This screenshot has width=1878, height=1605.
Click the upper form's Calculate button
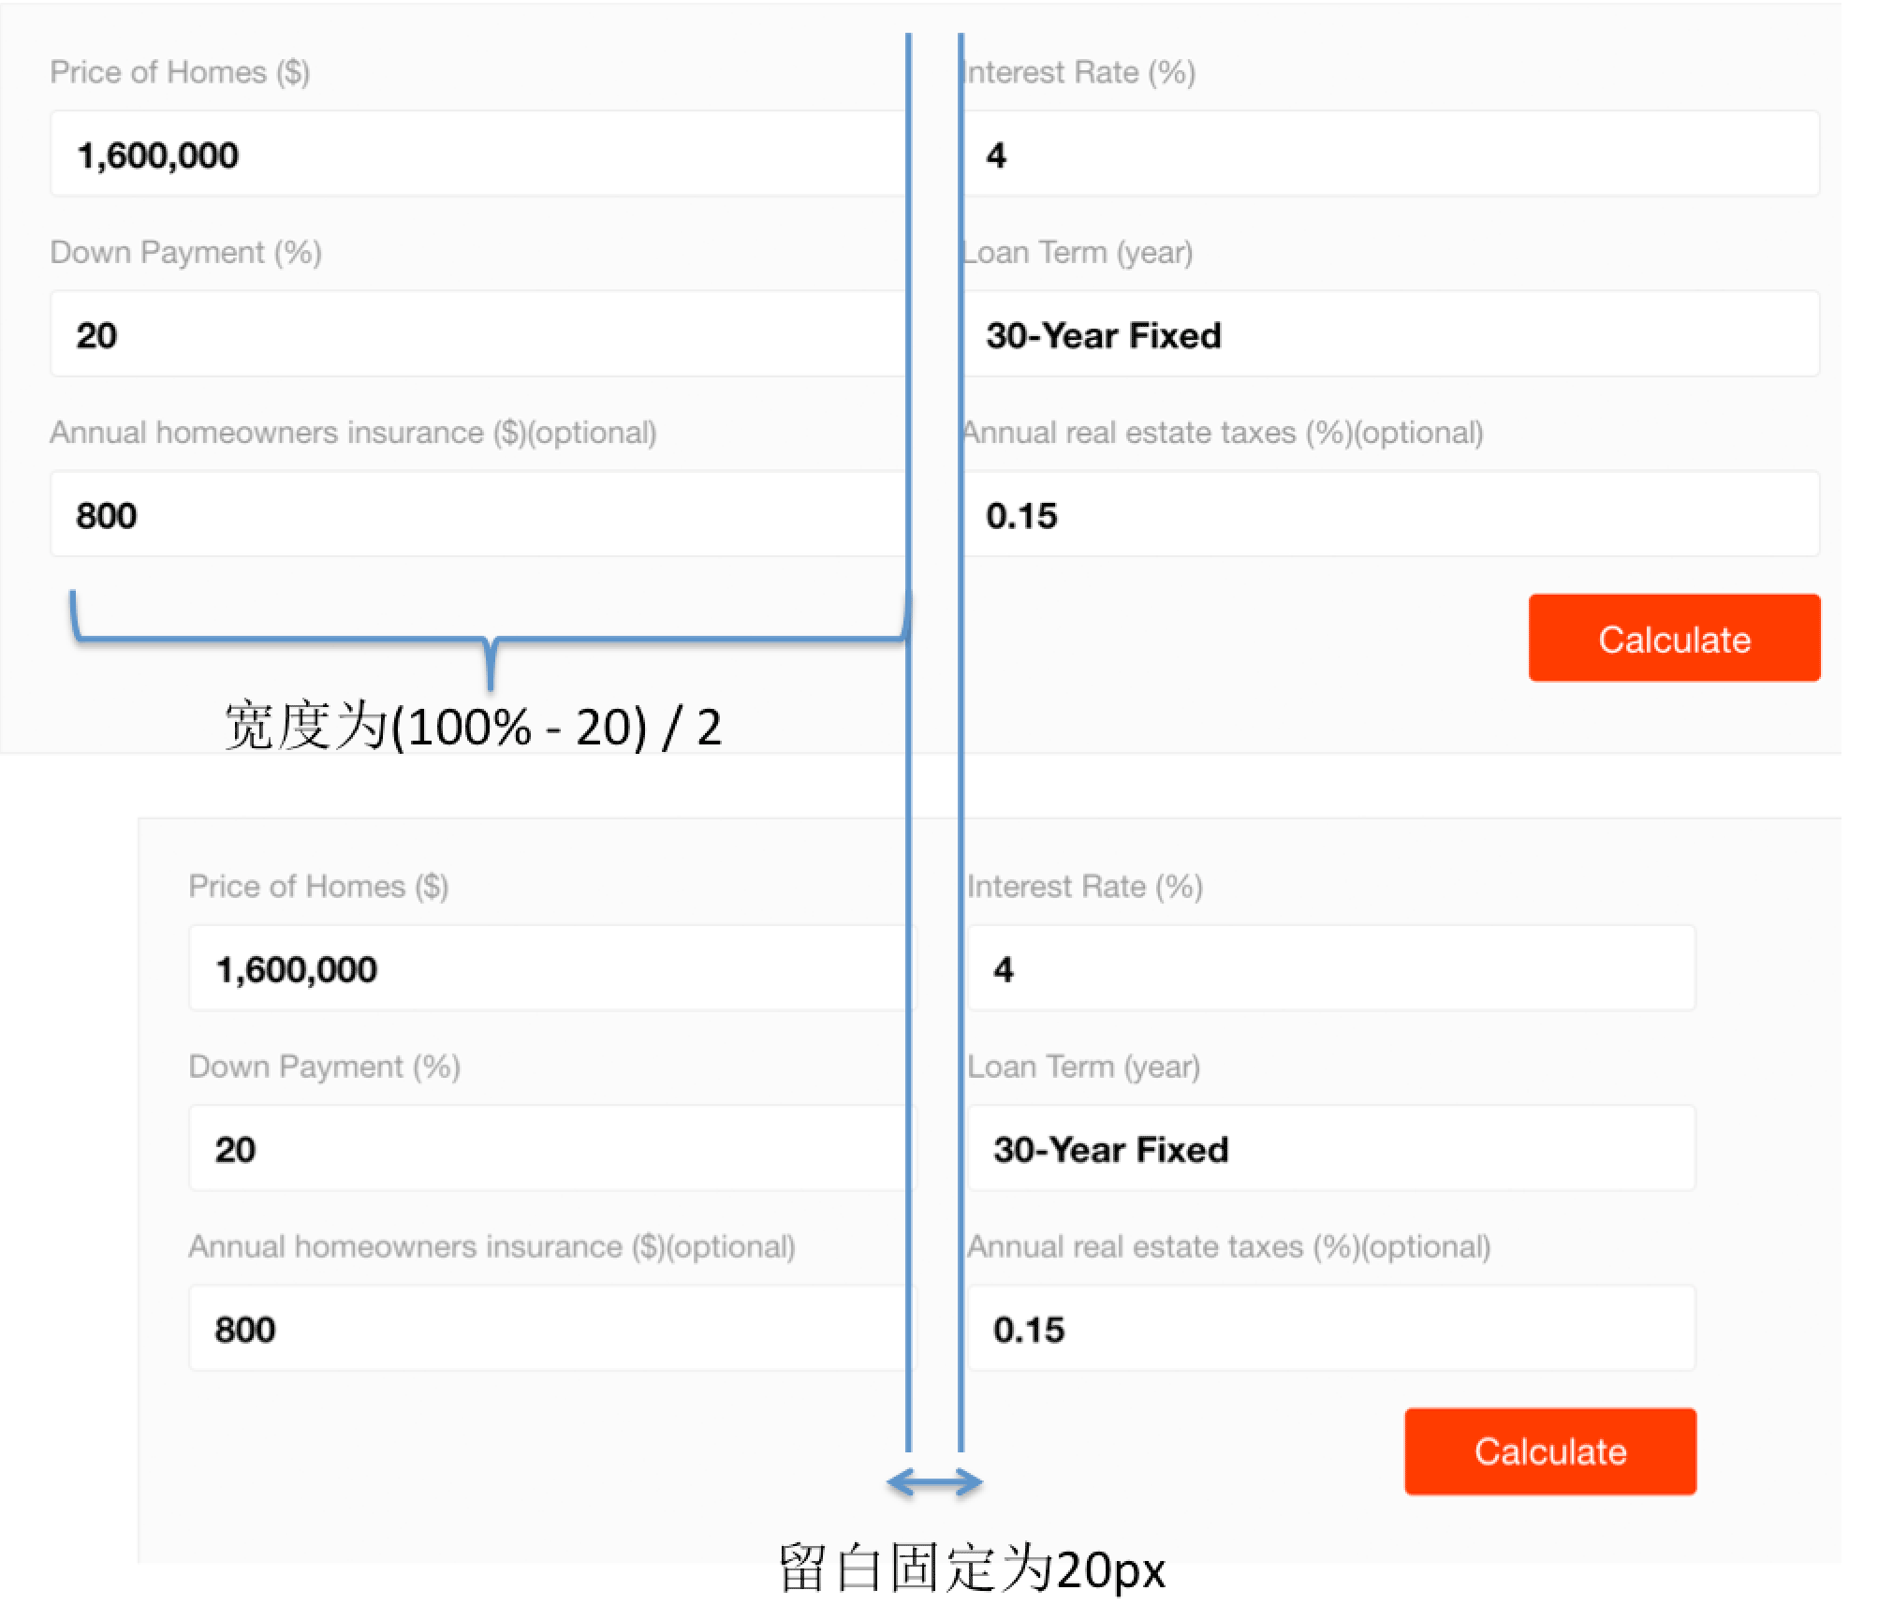click(1674, 638)
